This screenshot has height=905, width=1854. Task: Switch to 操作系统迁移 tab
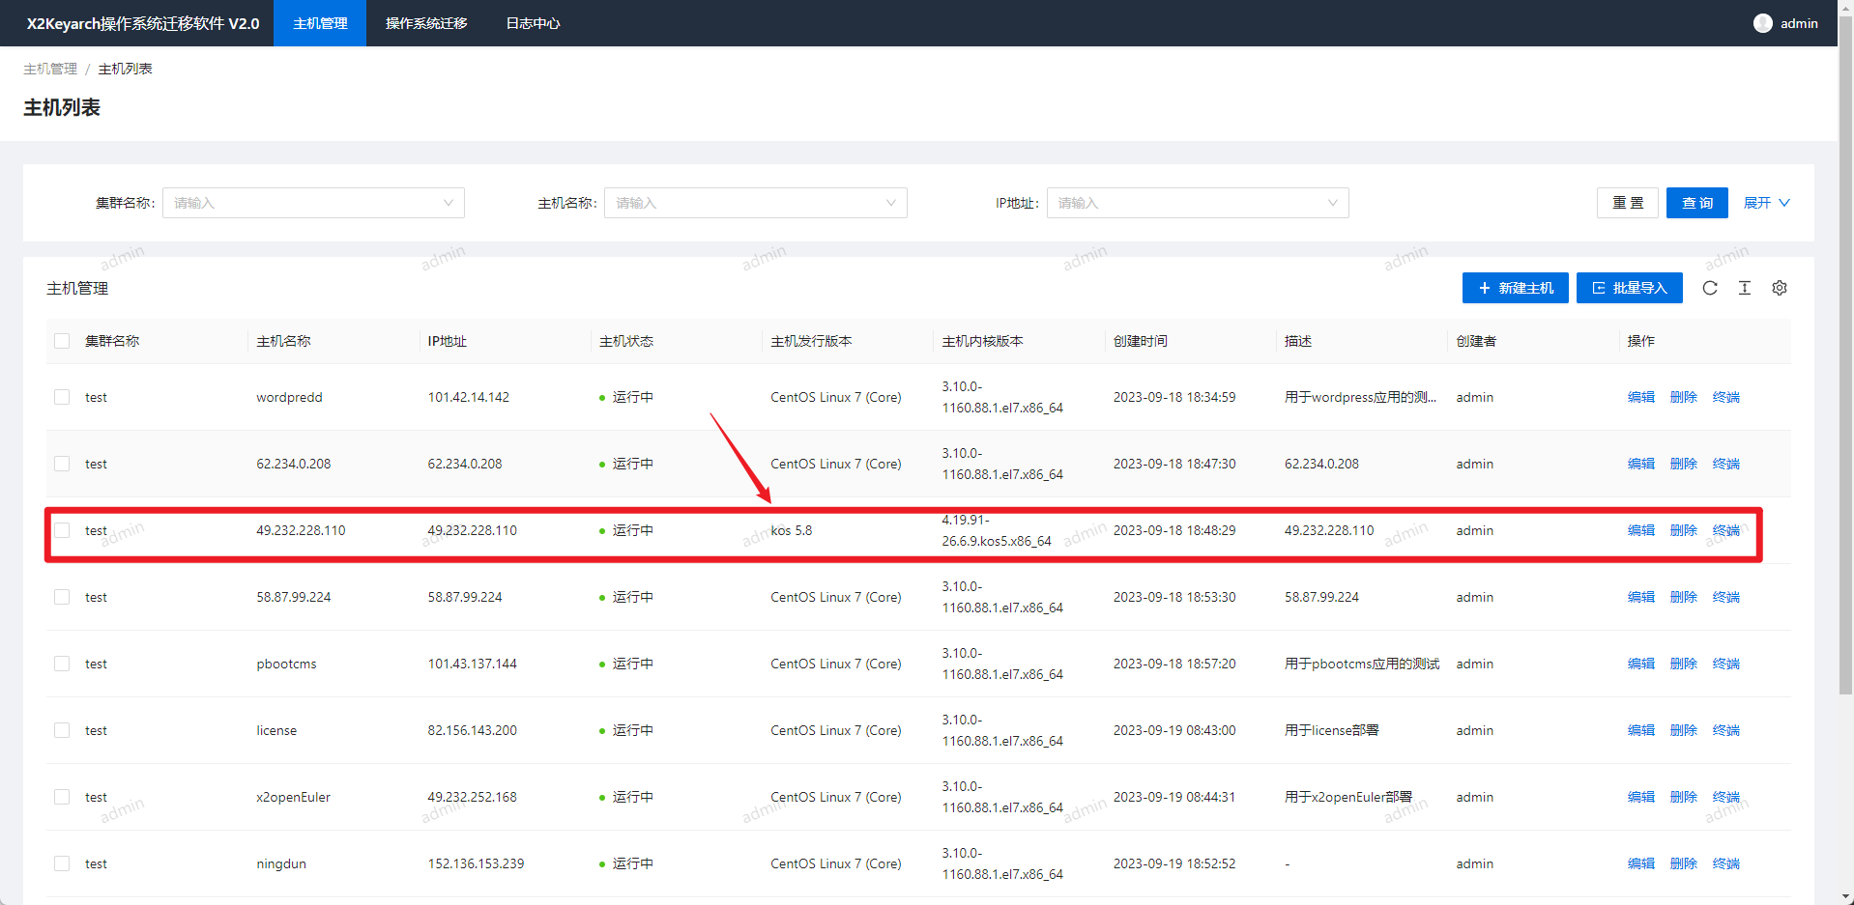click(426, 23)
